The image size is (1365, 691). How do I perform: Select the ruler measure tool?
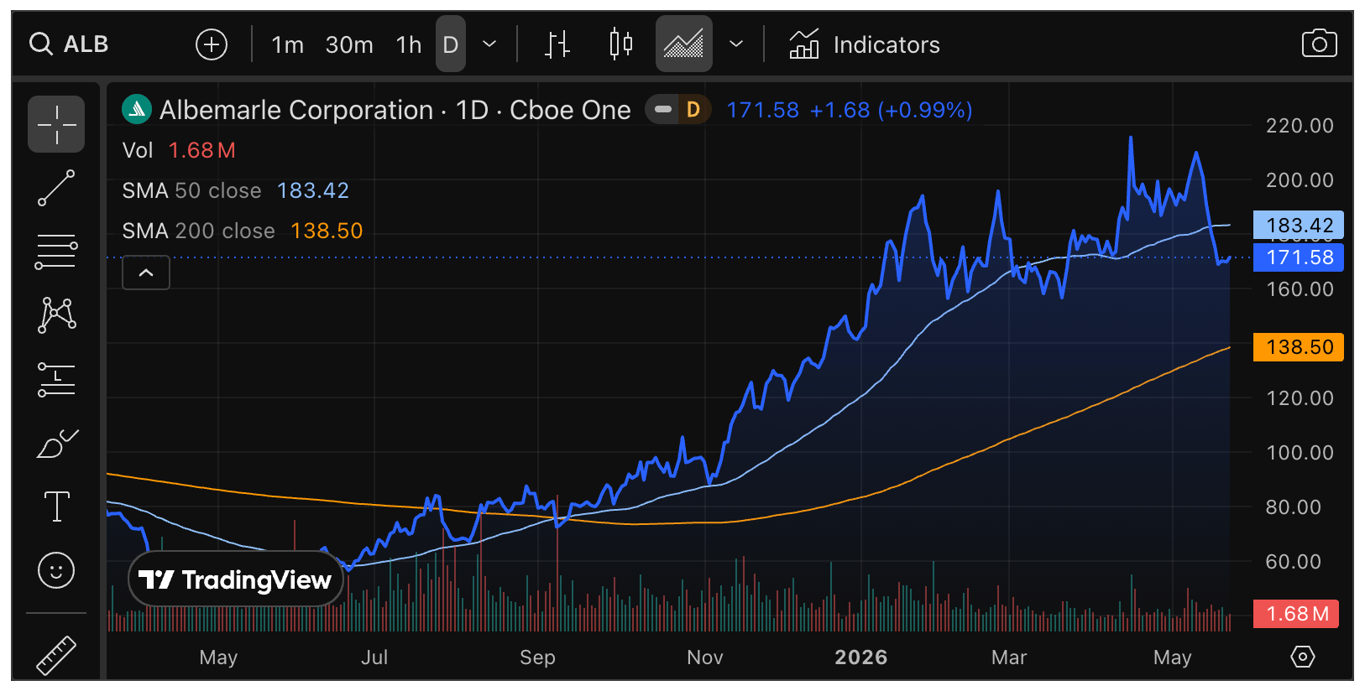point(56,655)
